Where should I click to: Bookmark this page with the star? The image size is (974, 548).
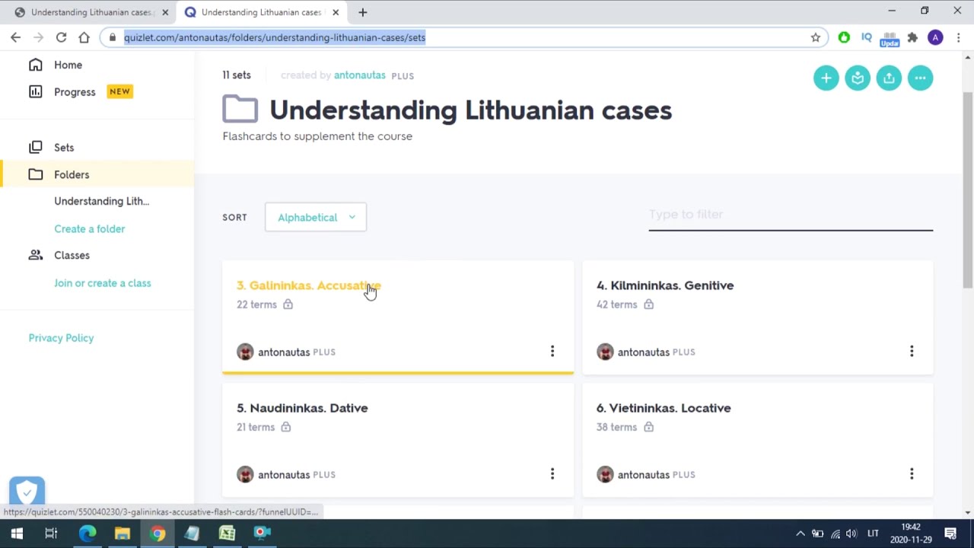816,37
